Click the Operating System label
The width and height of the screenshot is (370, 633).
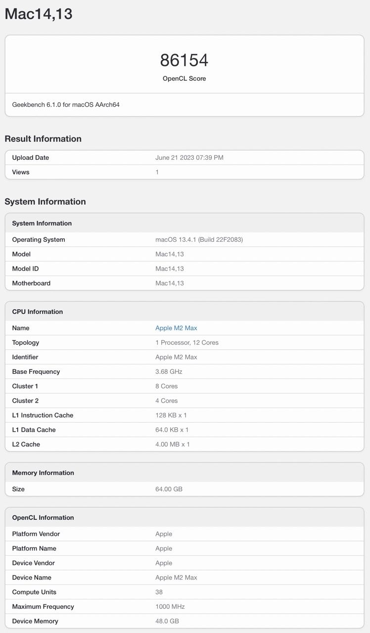39,240
